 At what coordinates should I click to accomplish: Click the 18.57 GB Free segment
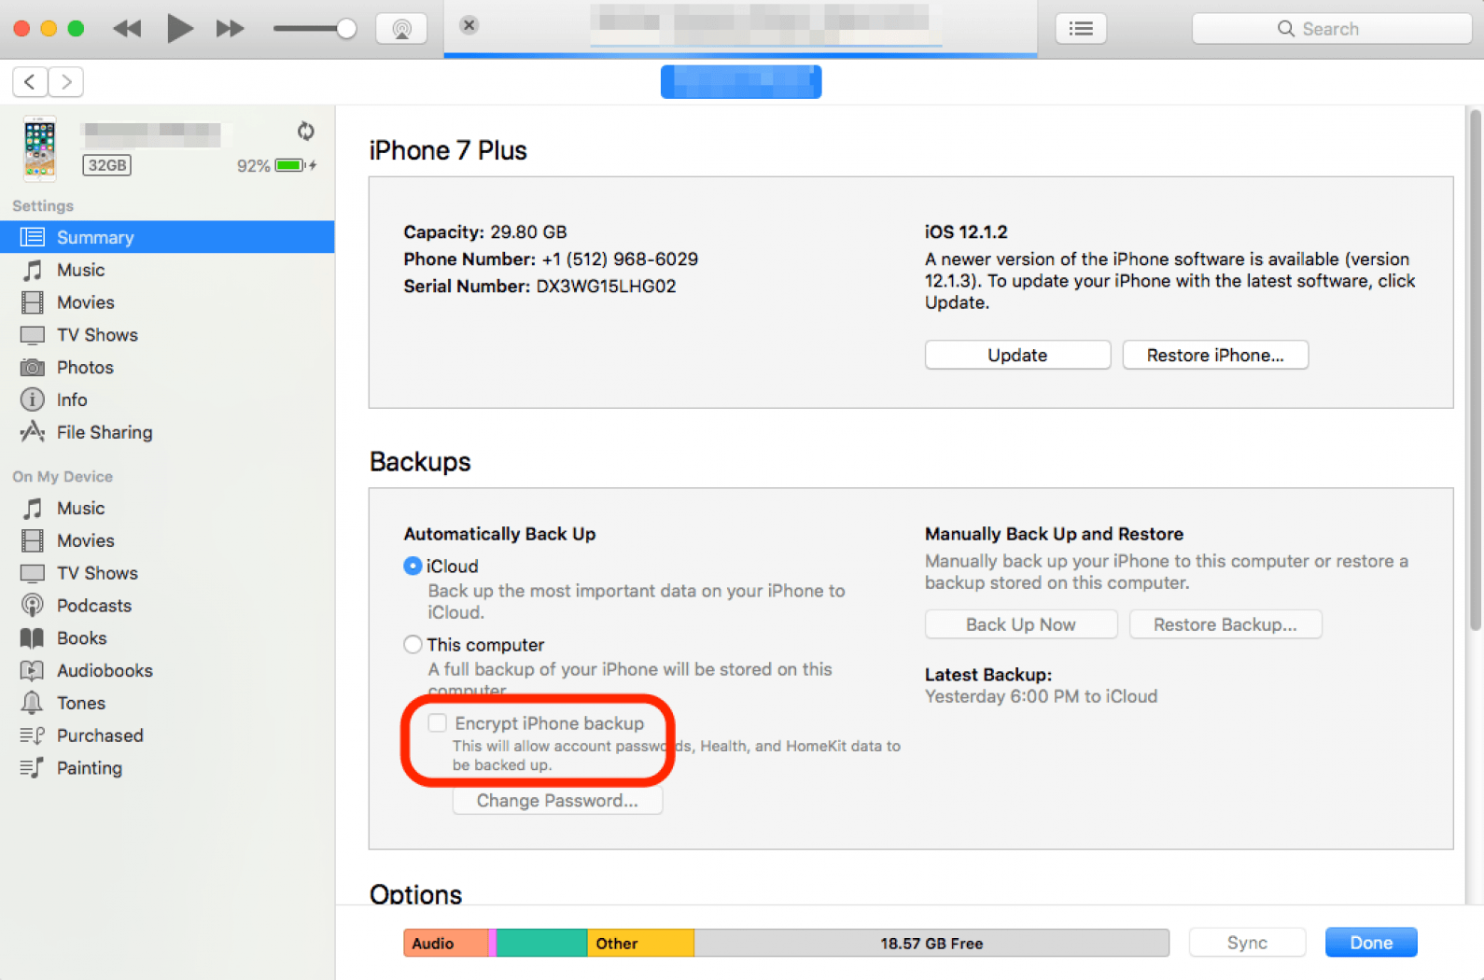tap(931, 944)
